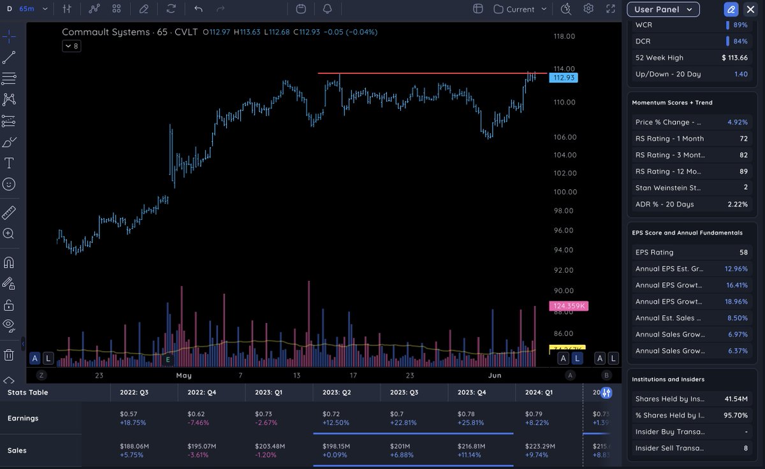Click the ADR % - 20 Days row
Screen dimensions: 765x469
[x=691, y=204]
